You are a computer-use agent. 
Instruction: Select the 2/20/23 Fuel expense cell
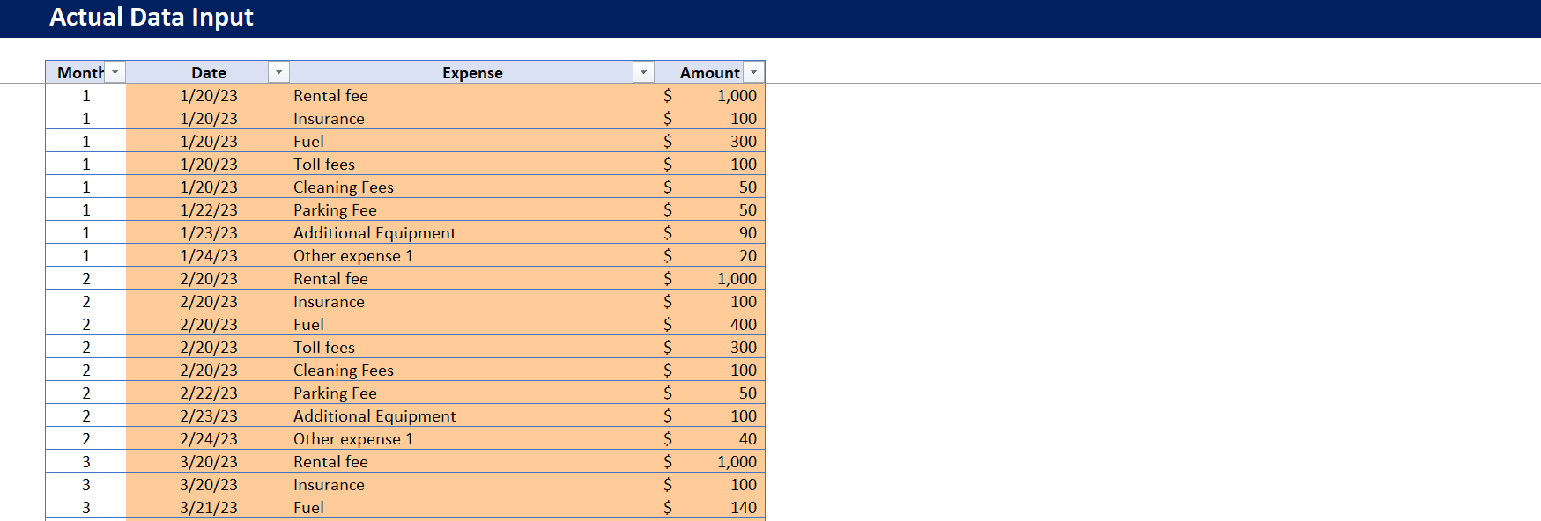pos(472,324)
